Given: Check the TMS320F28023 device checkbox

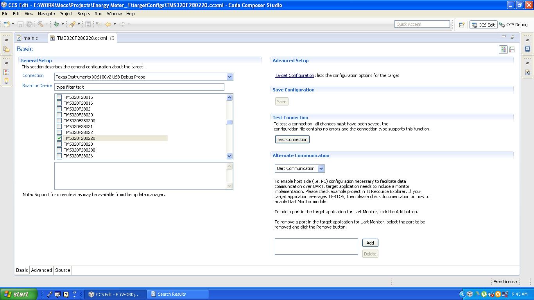Looking at the screenshot, I should click(x=59, y=144).
